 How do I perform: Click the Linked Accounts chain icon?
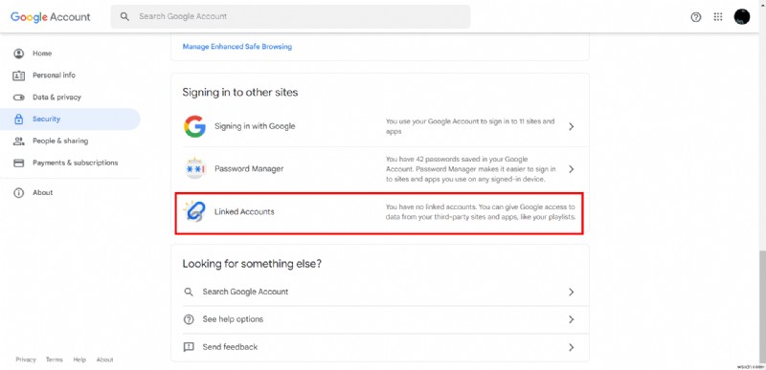point(194,212)
